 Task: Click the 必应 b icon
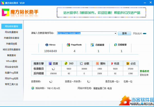128,63
